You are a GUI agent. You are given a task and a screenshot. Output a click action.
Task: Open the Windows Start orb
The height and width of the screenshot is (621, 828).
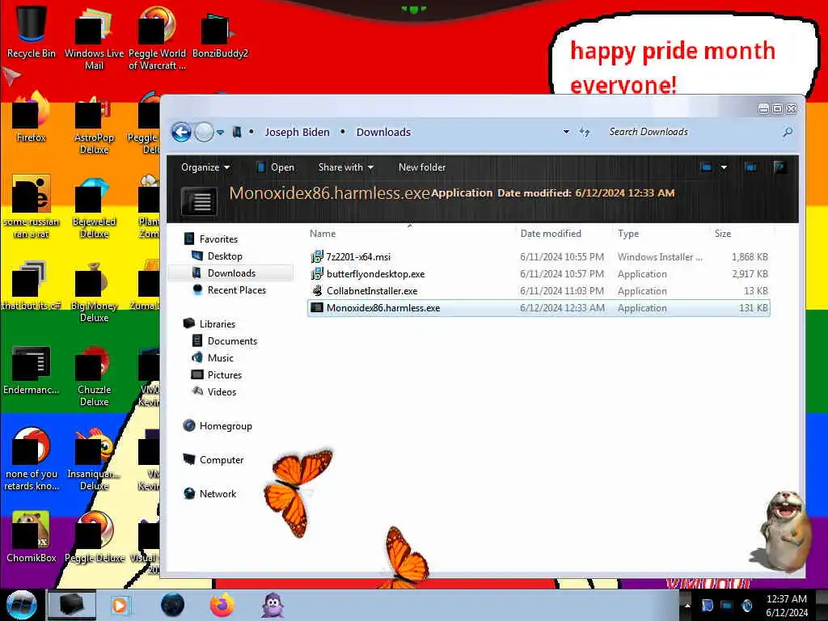(x=22, y=605)
